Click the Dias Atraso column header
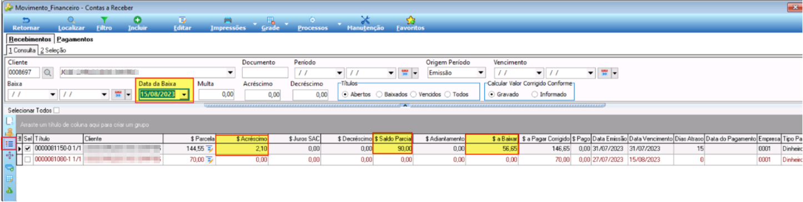The image size is (803, 202). coord(689,138)
